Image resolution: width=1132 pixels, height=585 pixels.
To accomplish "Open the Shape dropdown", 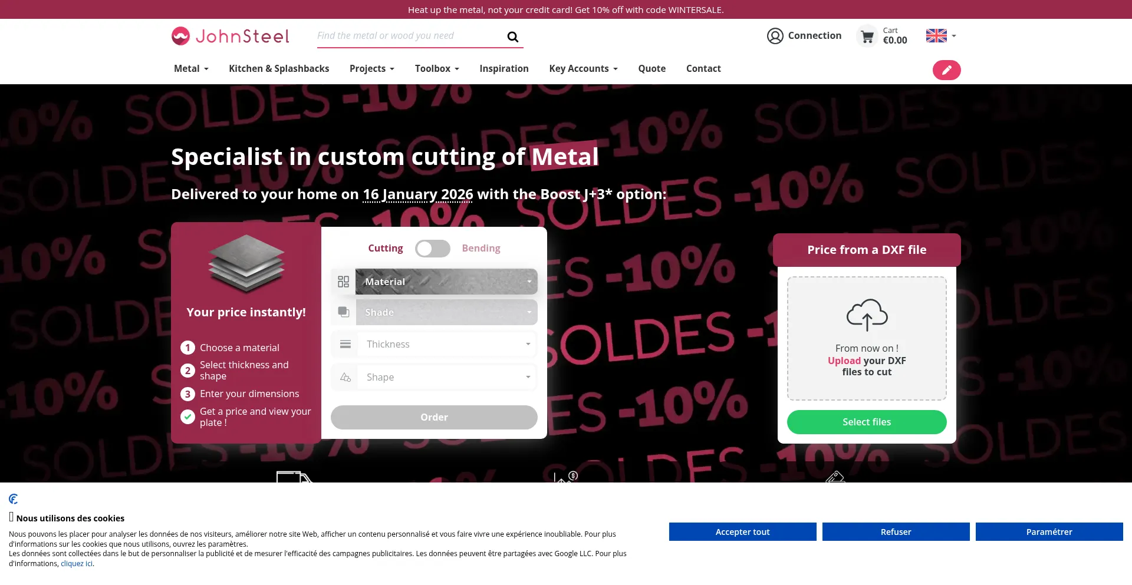I will pyautogui.click(x=446, y=377).
